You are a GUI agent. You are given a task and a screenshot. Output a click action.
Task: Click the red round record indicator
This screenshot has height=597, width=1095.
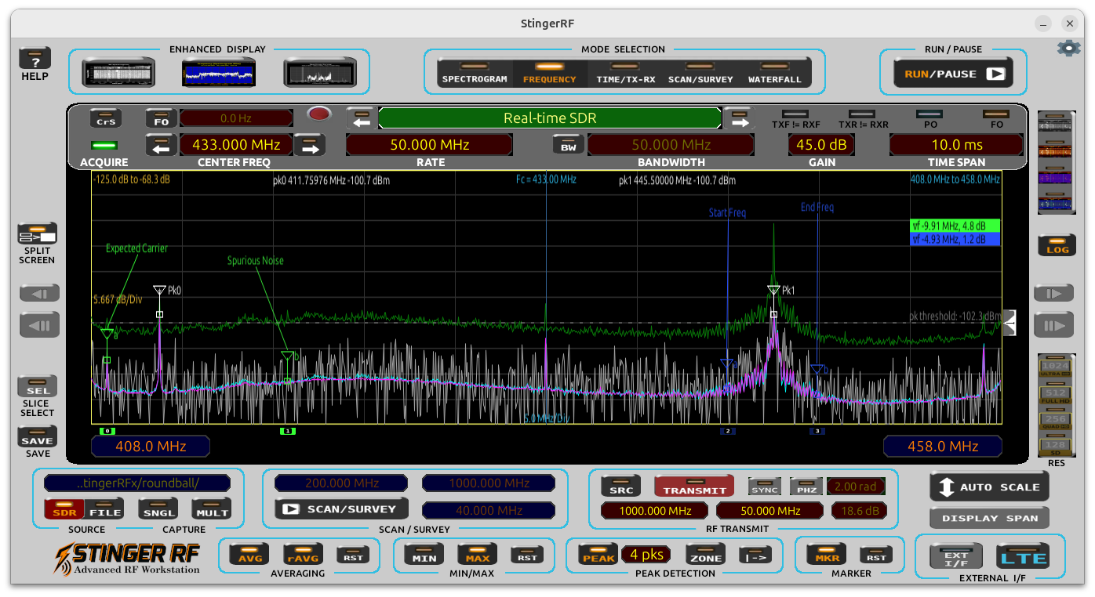318,114
